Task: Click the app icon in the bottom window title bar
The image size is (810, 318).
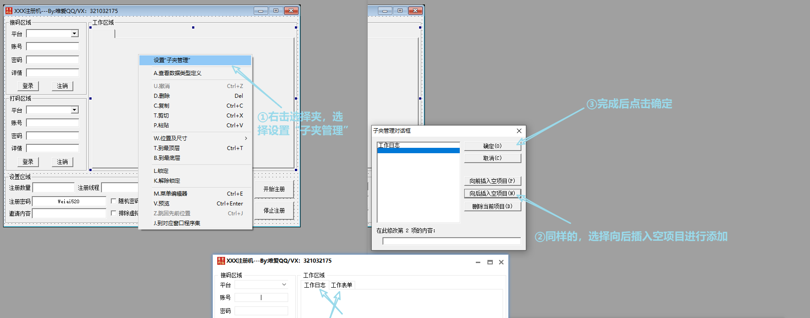Action: pyautogui.click(x=221, y=261)
